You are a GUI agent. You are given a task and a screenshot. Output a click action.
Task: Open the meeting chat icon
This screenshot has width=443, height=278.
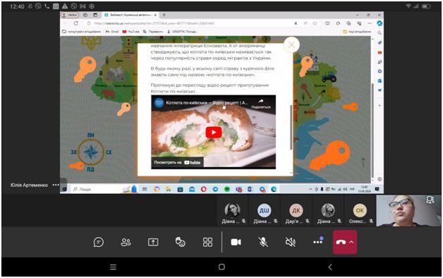point(98,242)
